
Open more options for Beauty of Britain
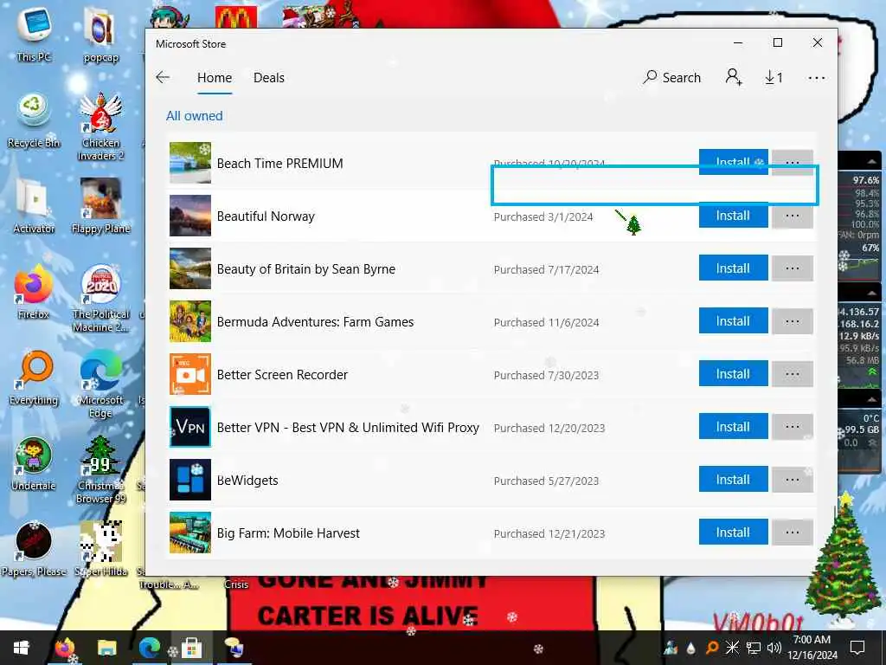tap(793, 268)
